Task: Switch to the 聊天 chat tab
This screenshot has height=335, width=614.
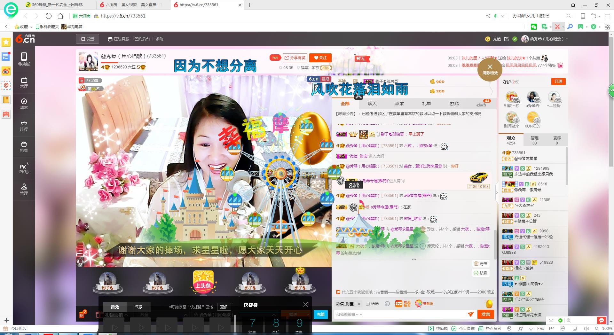Action: click(372, 104)
